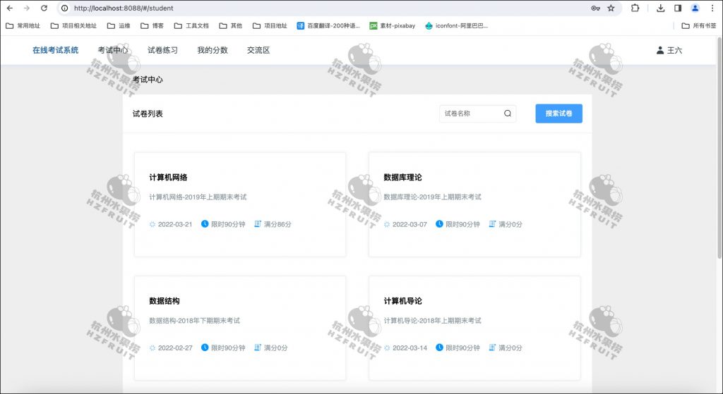Click the date 2022-02-27
The height and width of the screenshot is (394, 723).
coord(175,348)
